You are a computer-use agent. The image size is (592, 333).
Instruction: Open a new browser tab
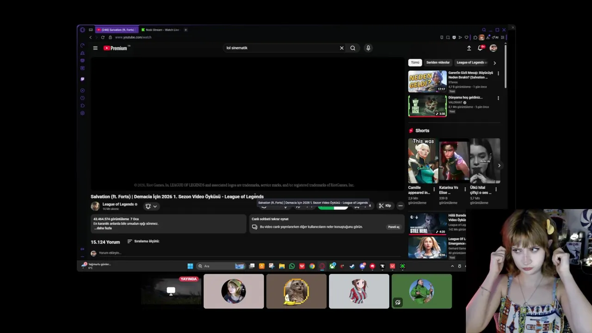[x=185, y=30]
